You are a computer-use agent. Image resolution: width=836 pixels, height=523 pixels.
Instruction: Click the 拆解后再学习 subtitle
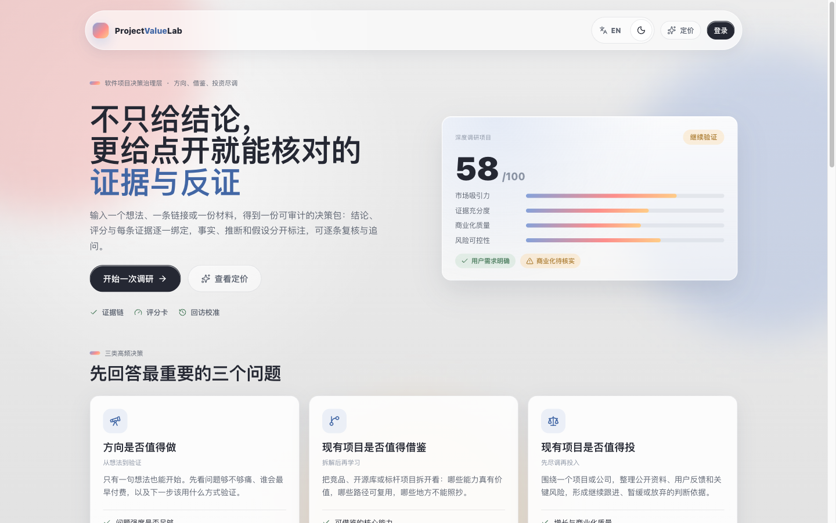341,463
